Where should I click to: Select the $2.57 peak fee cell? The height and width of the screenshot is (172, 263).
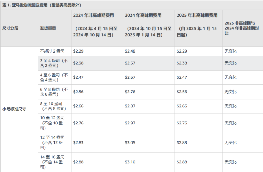(130, 63)
